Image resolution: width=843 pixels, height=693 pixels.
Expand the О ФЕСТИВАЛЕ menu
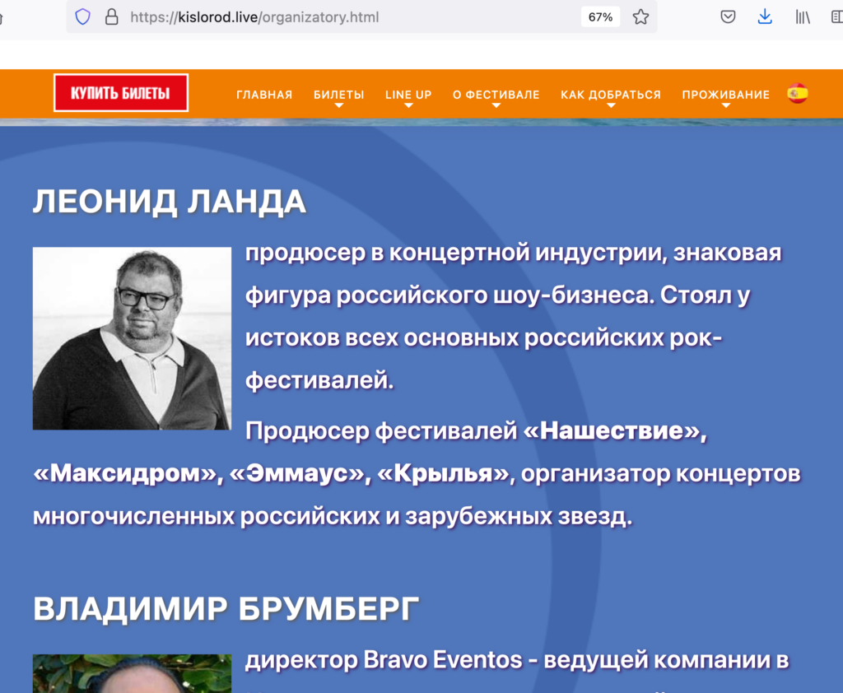pyautogui.click(x=496, y=95)
